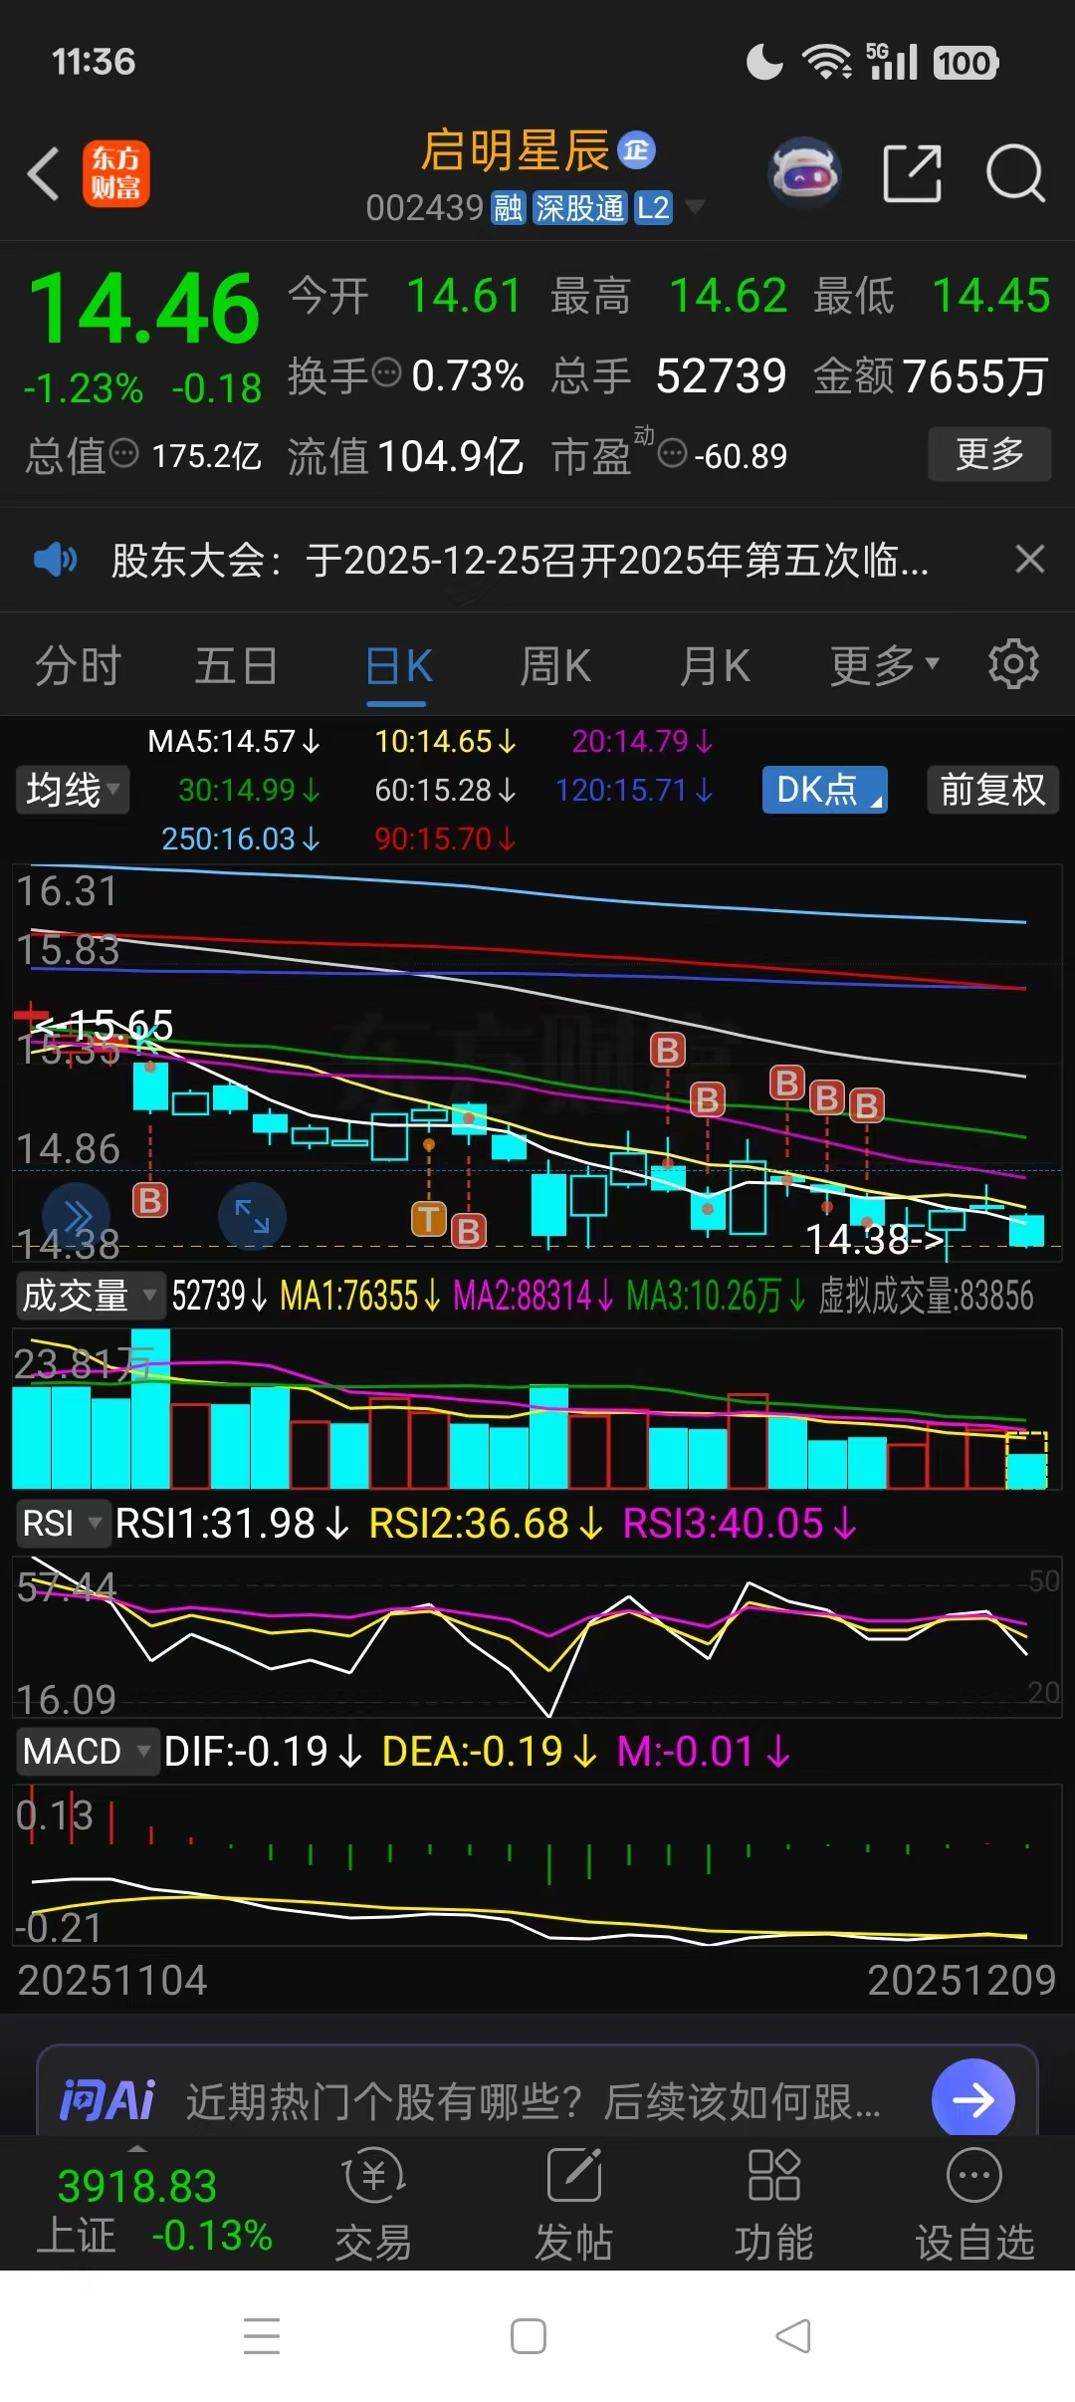Viewport: 1075px width, 2402px height.
Task: Tap the 总值 info icon
Action: pyautogui.click(x=123, y=454)
